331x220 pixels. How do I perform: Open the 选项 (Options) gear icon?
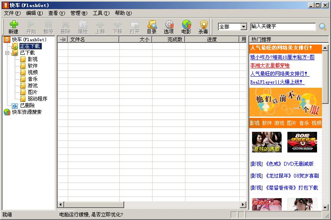169,27
